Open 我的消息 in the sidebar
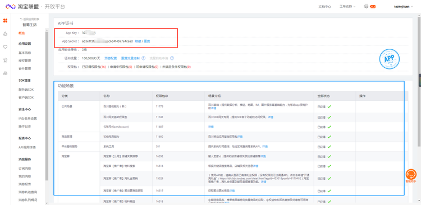 (x=25, y=176)
